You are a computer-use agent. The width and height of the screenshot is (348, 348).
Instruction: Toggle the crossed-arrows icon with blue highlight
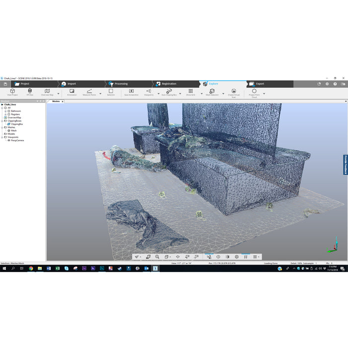[209, 257]
